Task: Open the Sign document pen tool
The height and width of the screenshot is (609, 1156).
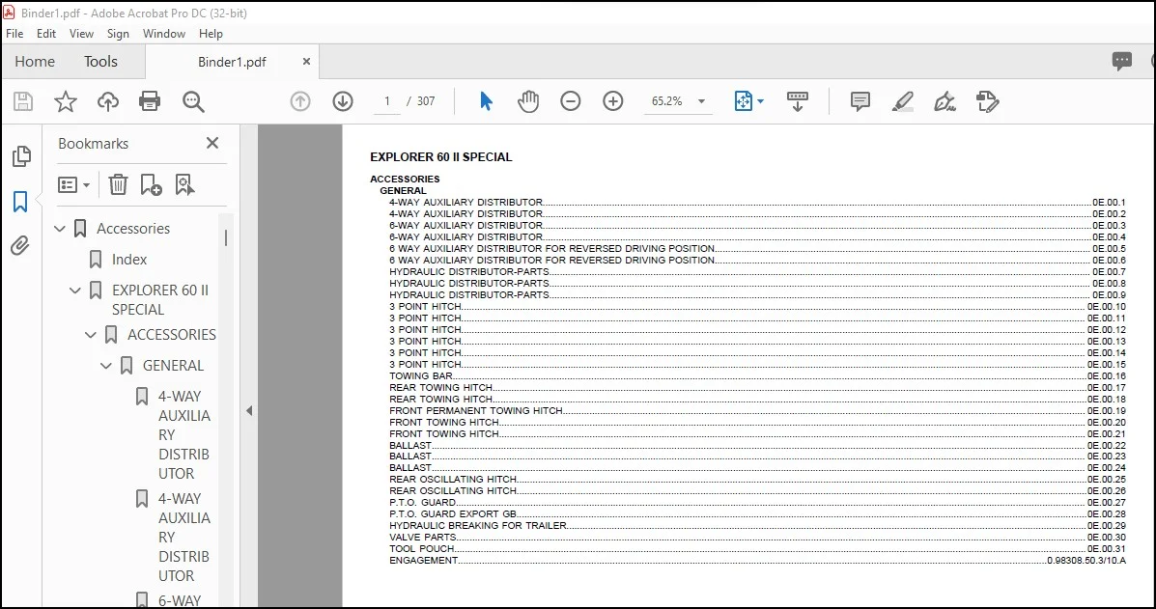Action: coord(945,101)
